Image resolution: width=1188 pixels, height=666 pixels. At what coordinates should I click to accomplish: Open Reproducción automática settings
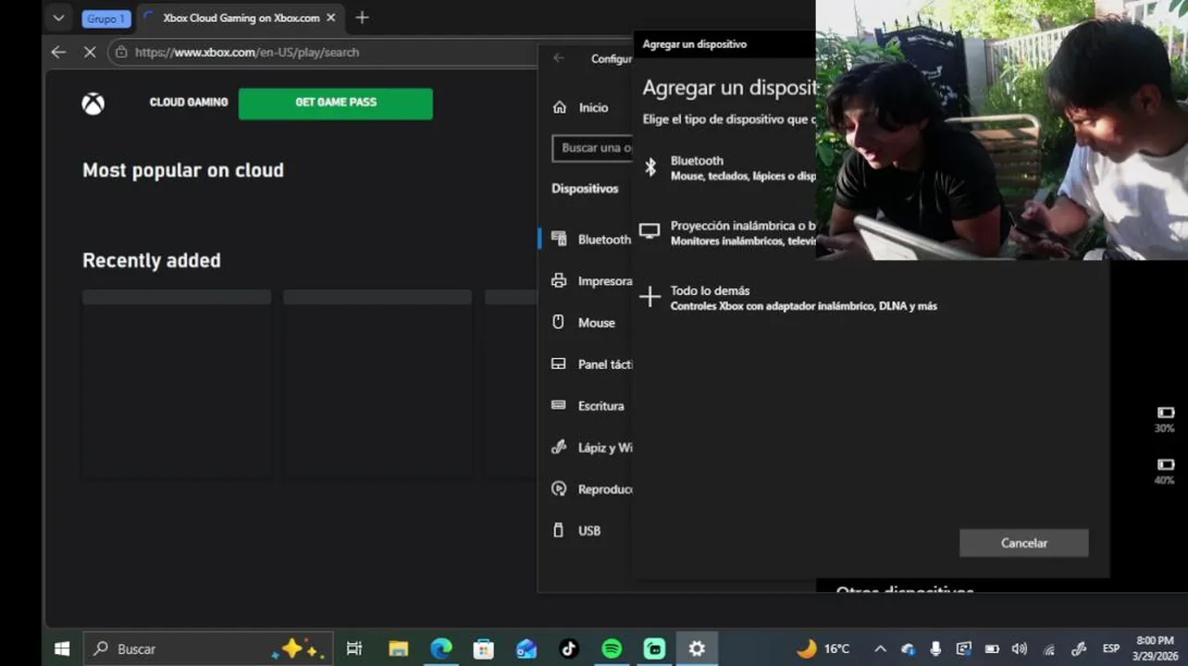coord(590,489)
